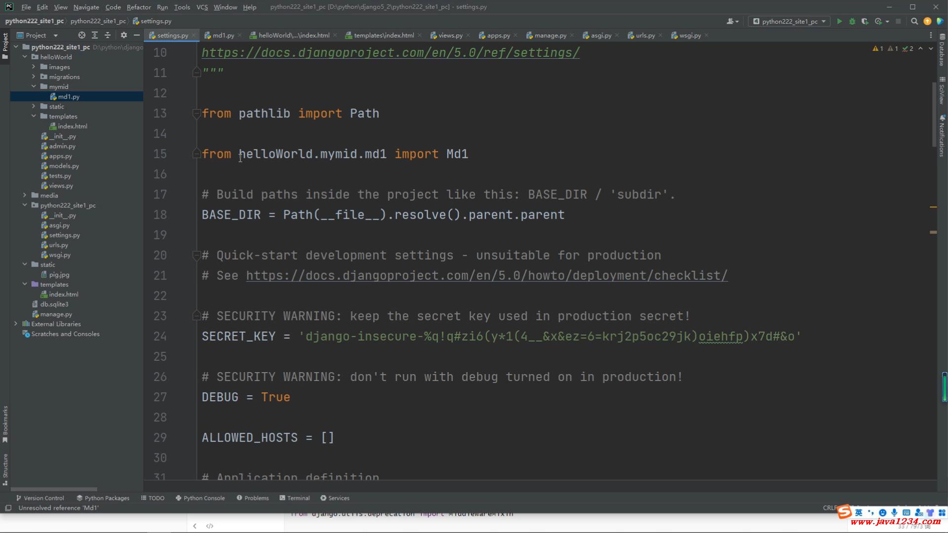Open the Tools menu
This screenshot has width=948, height=533.
182,7
